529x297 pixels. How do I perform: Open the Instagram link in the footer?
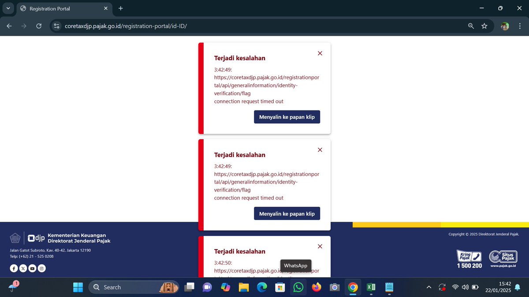pos(42,268)
